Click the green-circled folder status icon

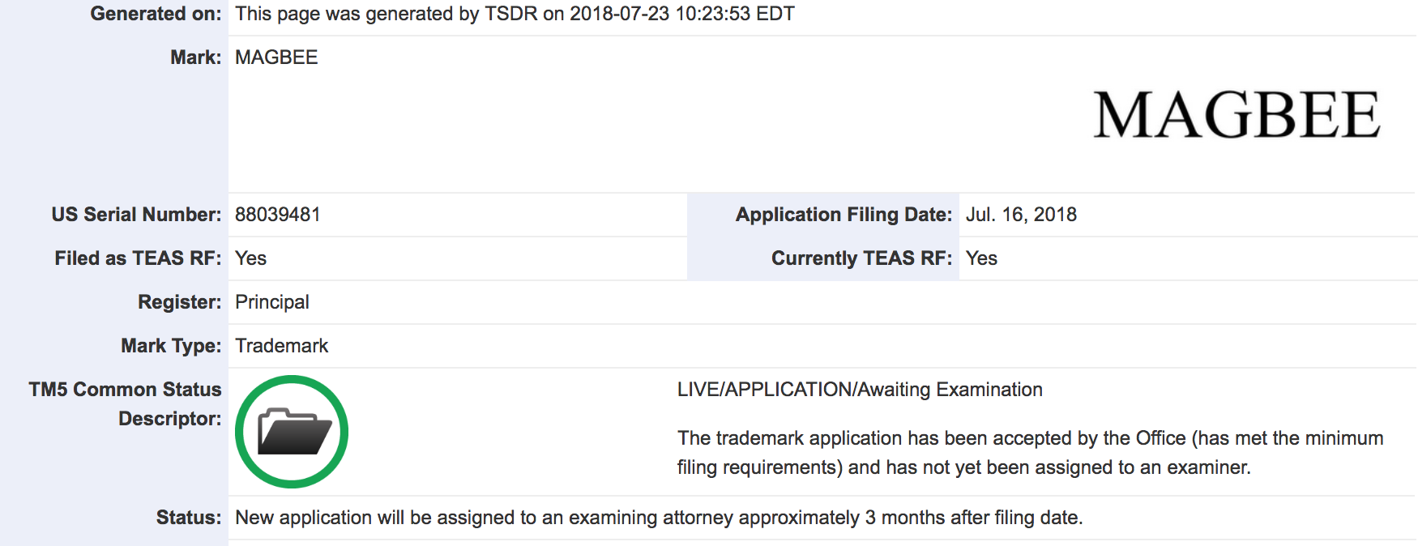point(292,432)
